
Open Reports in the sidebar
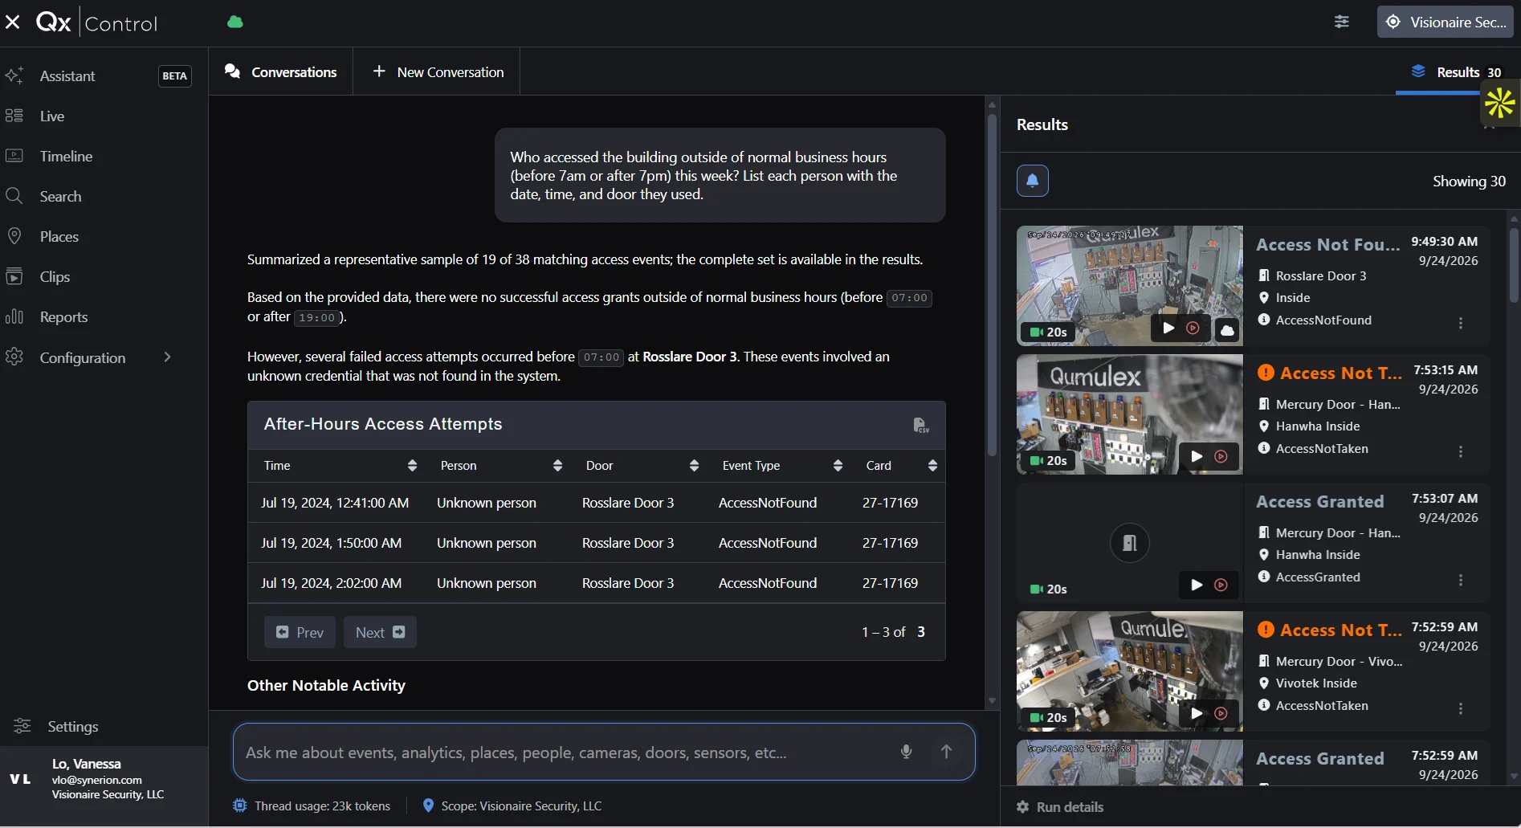(63, 316)
